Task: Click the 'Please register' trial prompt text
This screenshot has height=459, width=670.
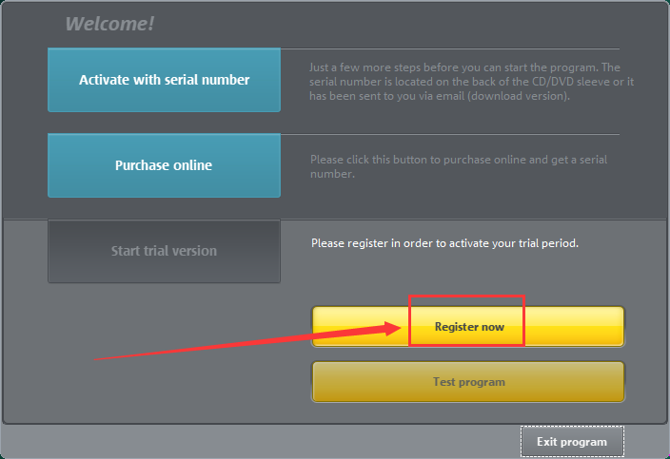Action: [x=444, y=243]
